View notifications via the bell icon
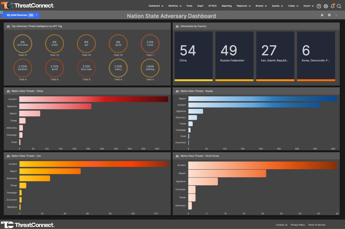Screen dimensions: 345x229 pos(333,6)
